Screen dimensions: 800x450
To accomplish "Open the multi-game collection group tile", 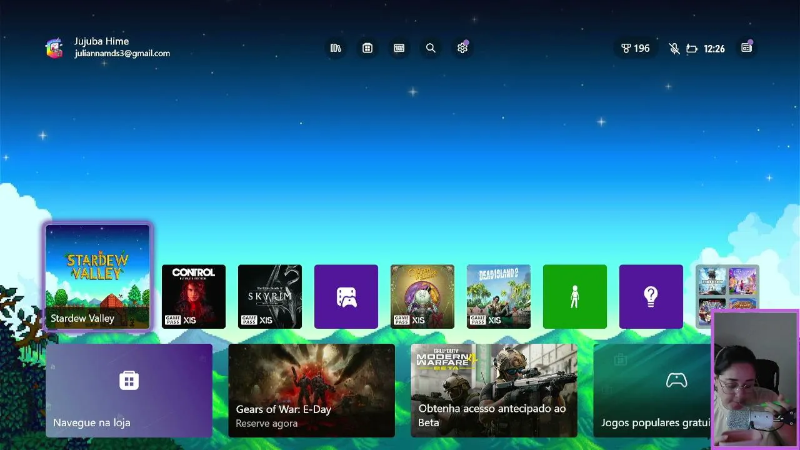I will tap(727, 287).
